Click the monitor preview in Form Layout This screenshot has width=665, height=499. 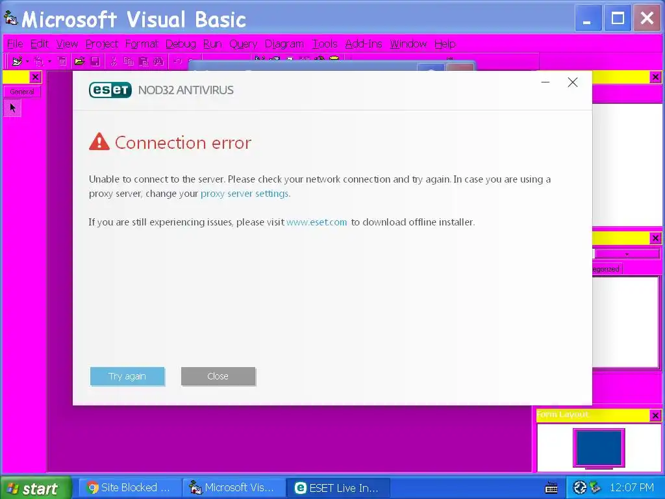click(x=599, y=448)
